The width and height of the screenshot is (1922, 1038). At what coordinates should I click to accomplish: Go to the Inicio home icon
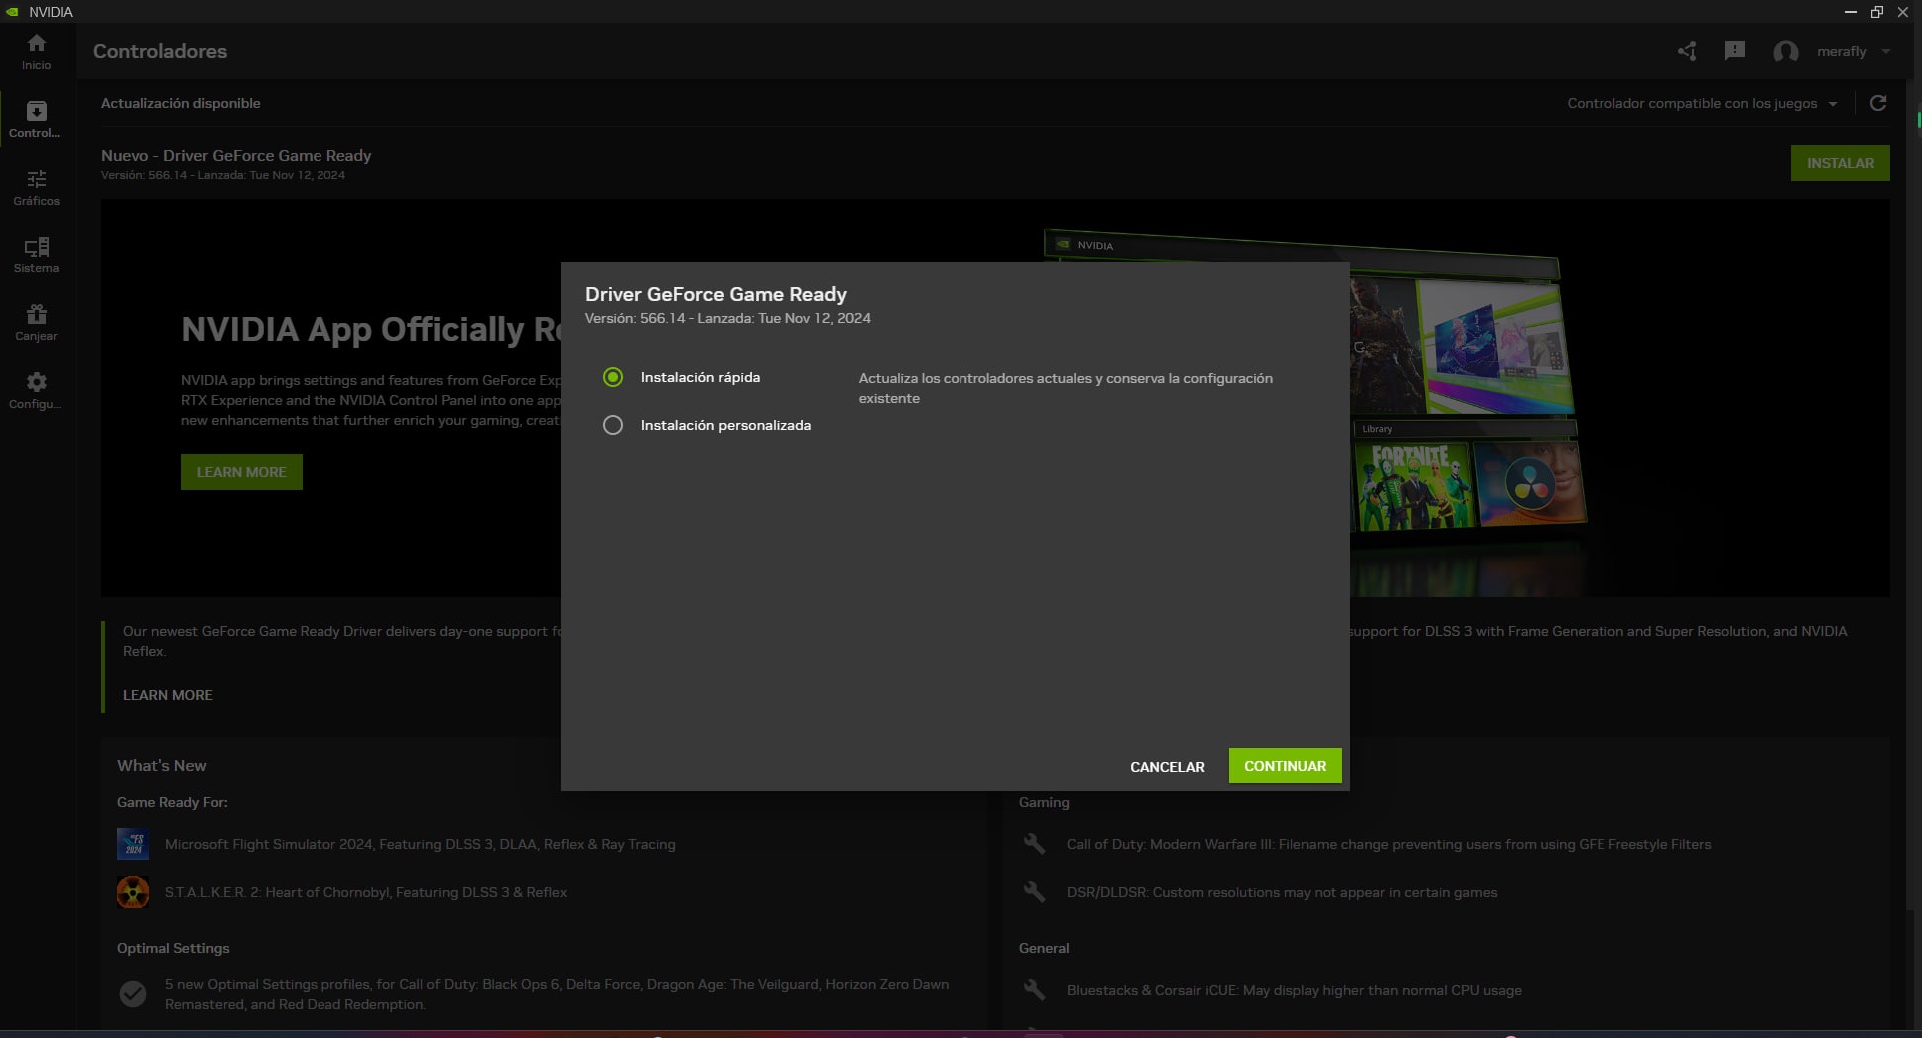[x=37, y=52]
